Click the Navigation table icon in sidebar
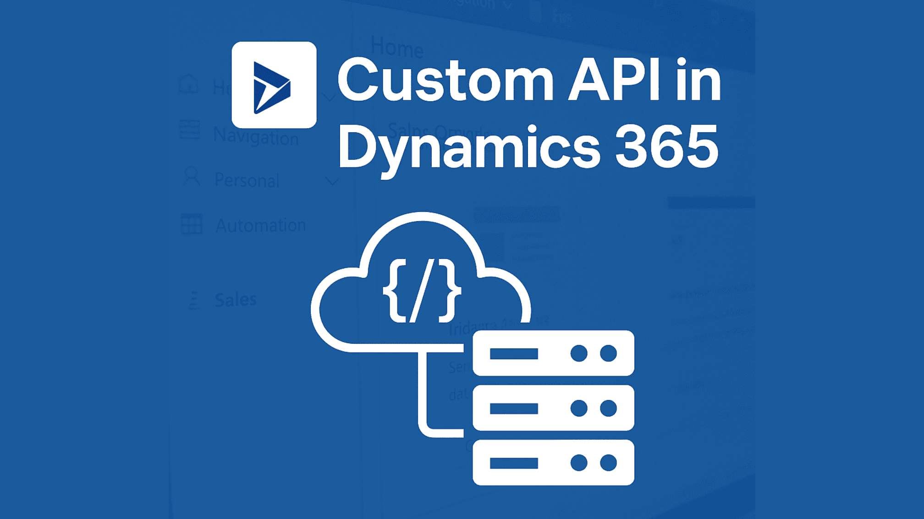The height and width of the screenshot is (519, 924). [x=189, y=130]
